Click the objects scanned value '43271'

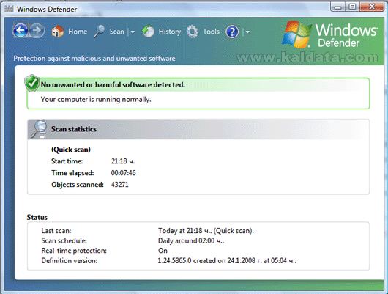pos(119,185)
